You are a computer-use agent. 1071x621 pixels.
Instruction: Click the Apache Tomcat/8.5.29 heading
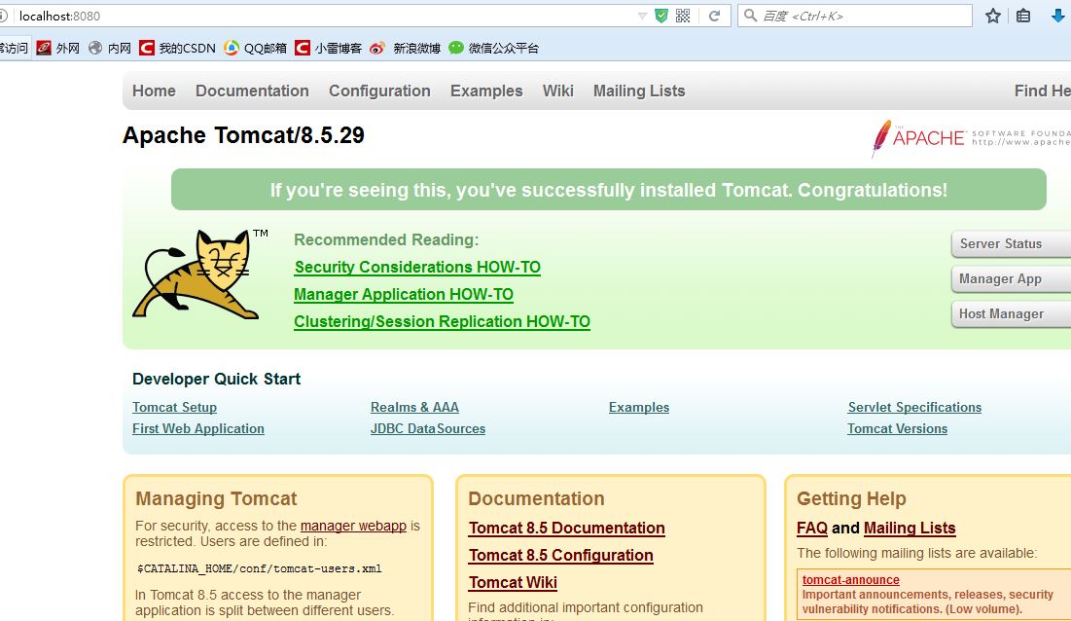click(243, 135)
